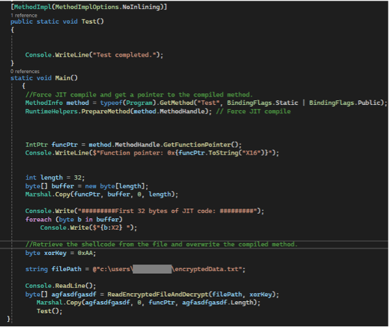This screenshot has height=327, width=389.
Task: Click Marshal.Copy(agfasdfgasdf, 0, funcPtr...) line
Action: pyautogui.click(x=148, y=303)
